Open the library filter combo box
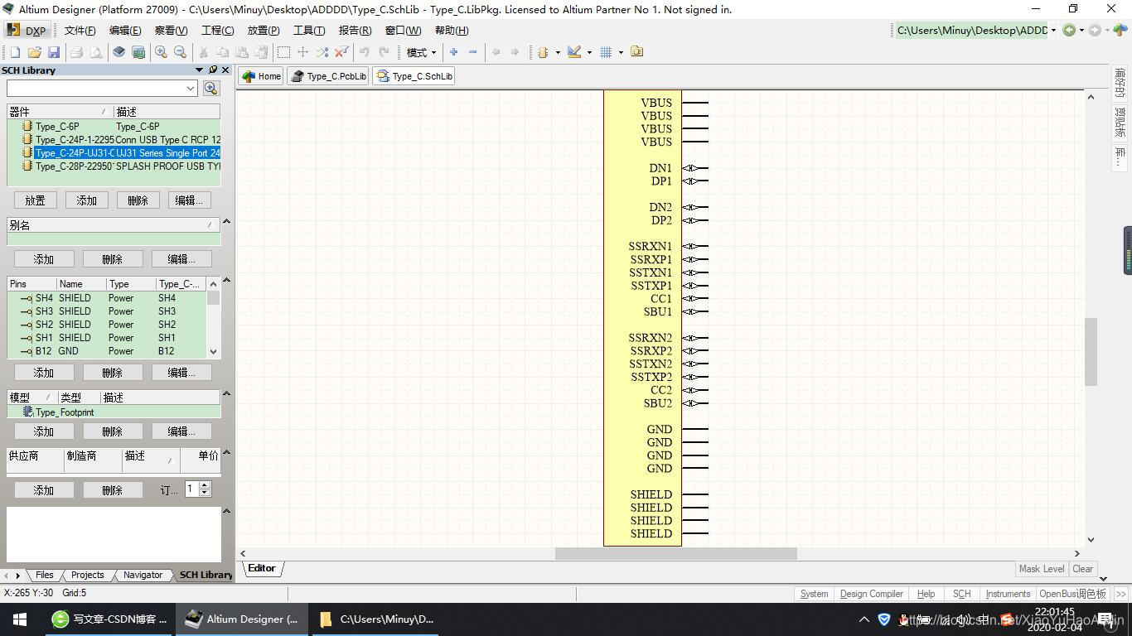 [101, 88]
